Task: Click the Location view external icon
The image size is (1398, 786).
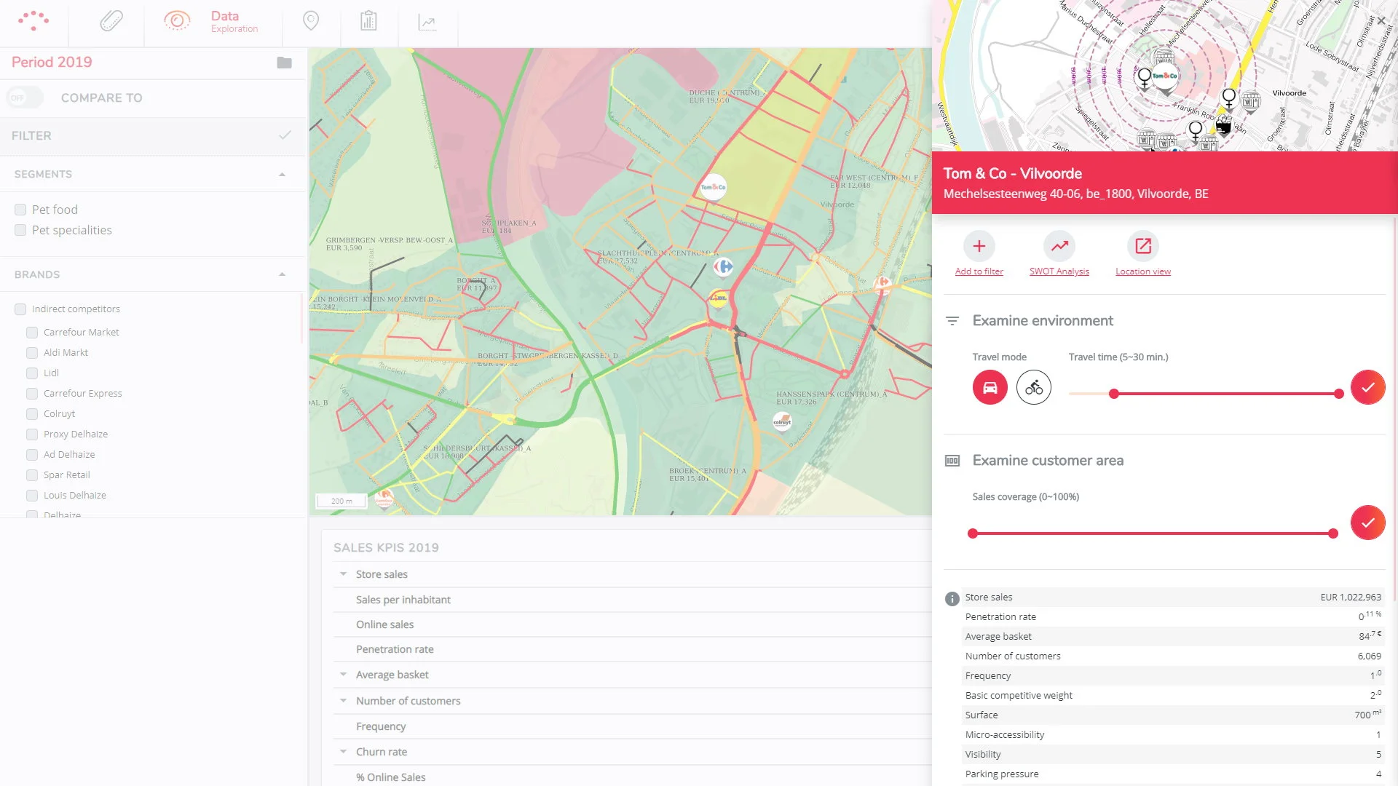Action: coord(1143,246)
